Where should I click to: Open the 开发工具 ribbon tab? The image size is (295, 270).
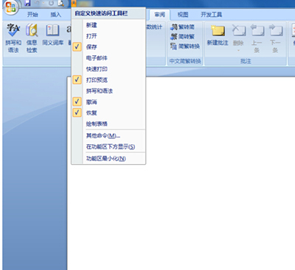[x=211, y=15]
